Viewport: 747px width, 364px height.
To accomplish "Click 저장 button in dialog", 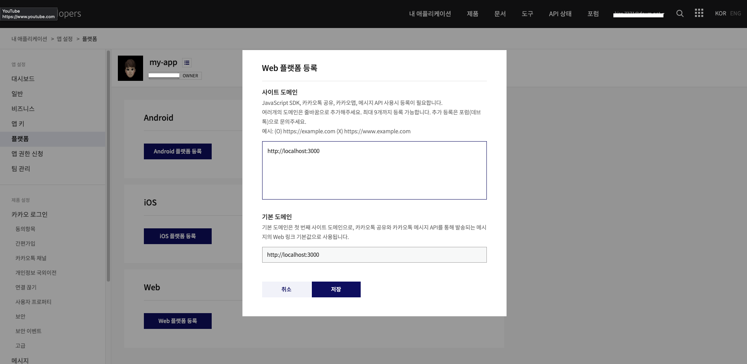I will coord(336,289).
